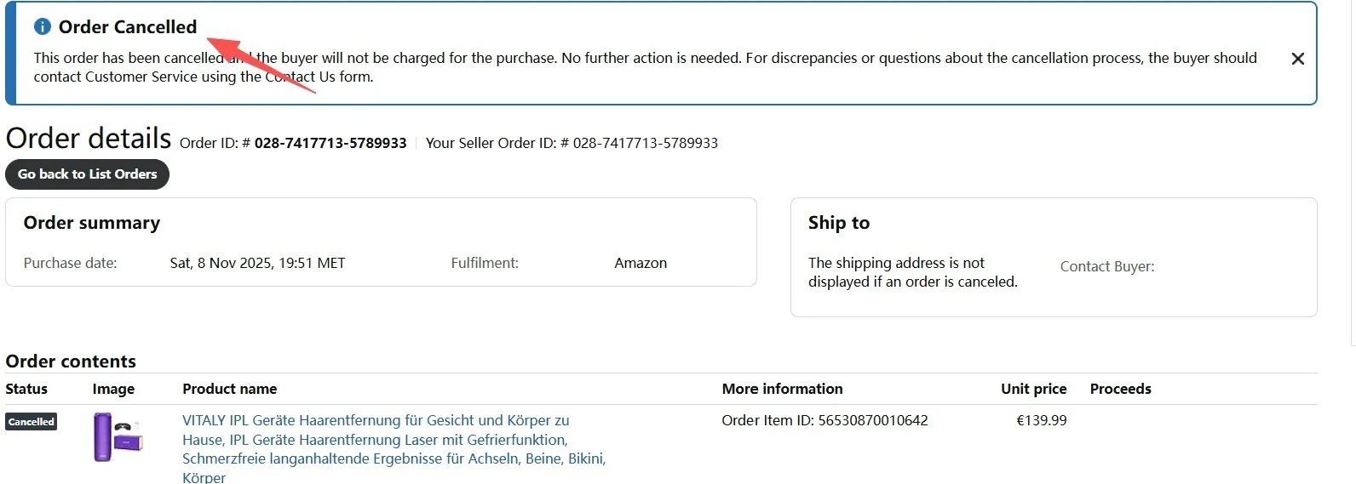Click the shipping address not displayed message
Image resolution: width=1356 pixels, height=484 pixels.
(912, 272)
